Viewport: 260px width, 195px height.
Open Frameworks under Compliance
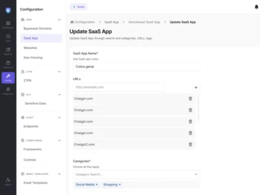pos(33,149)
